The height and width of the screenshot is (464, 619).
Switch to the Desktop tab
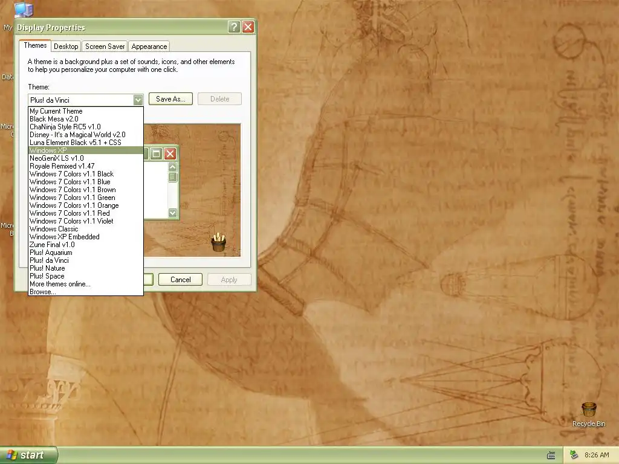coord(66,46)
